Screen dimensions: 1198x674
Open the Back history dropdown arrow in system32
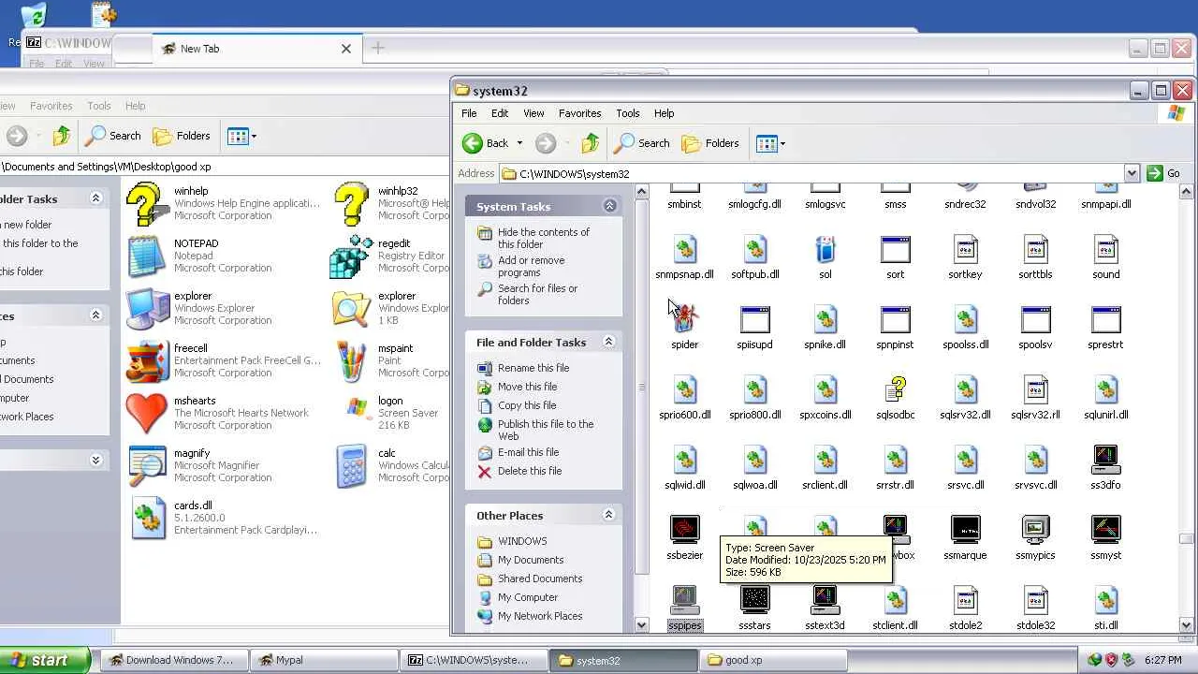[x=519, y=143]
